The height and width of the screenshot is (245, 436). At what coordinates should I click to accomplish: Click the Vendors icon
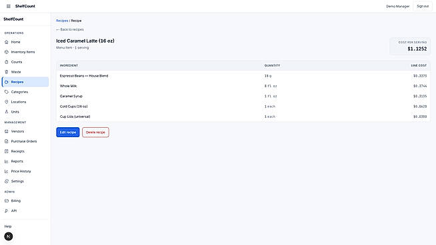point(7,131)
